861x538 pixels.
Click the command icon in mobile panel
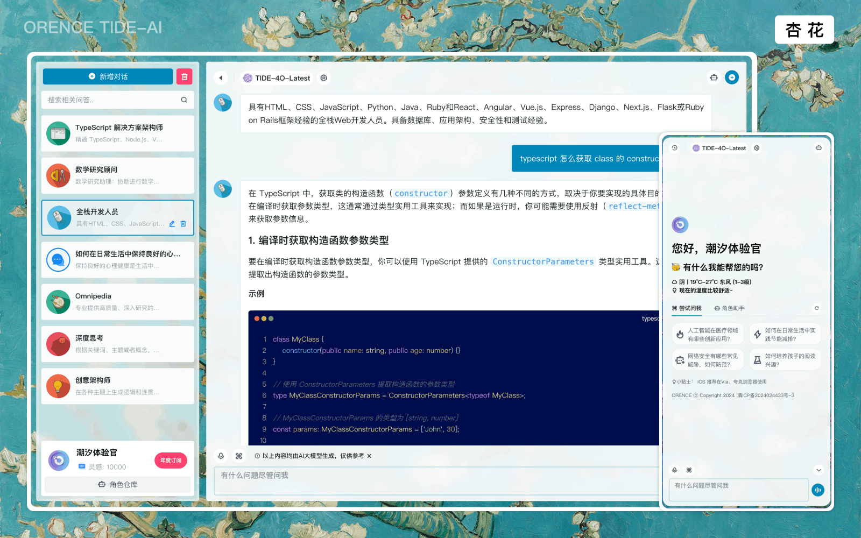click(689, 470)
